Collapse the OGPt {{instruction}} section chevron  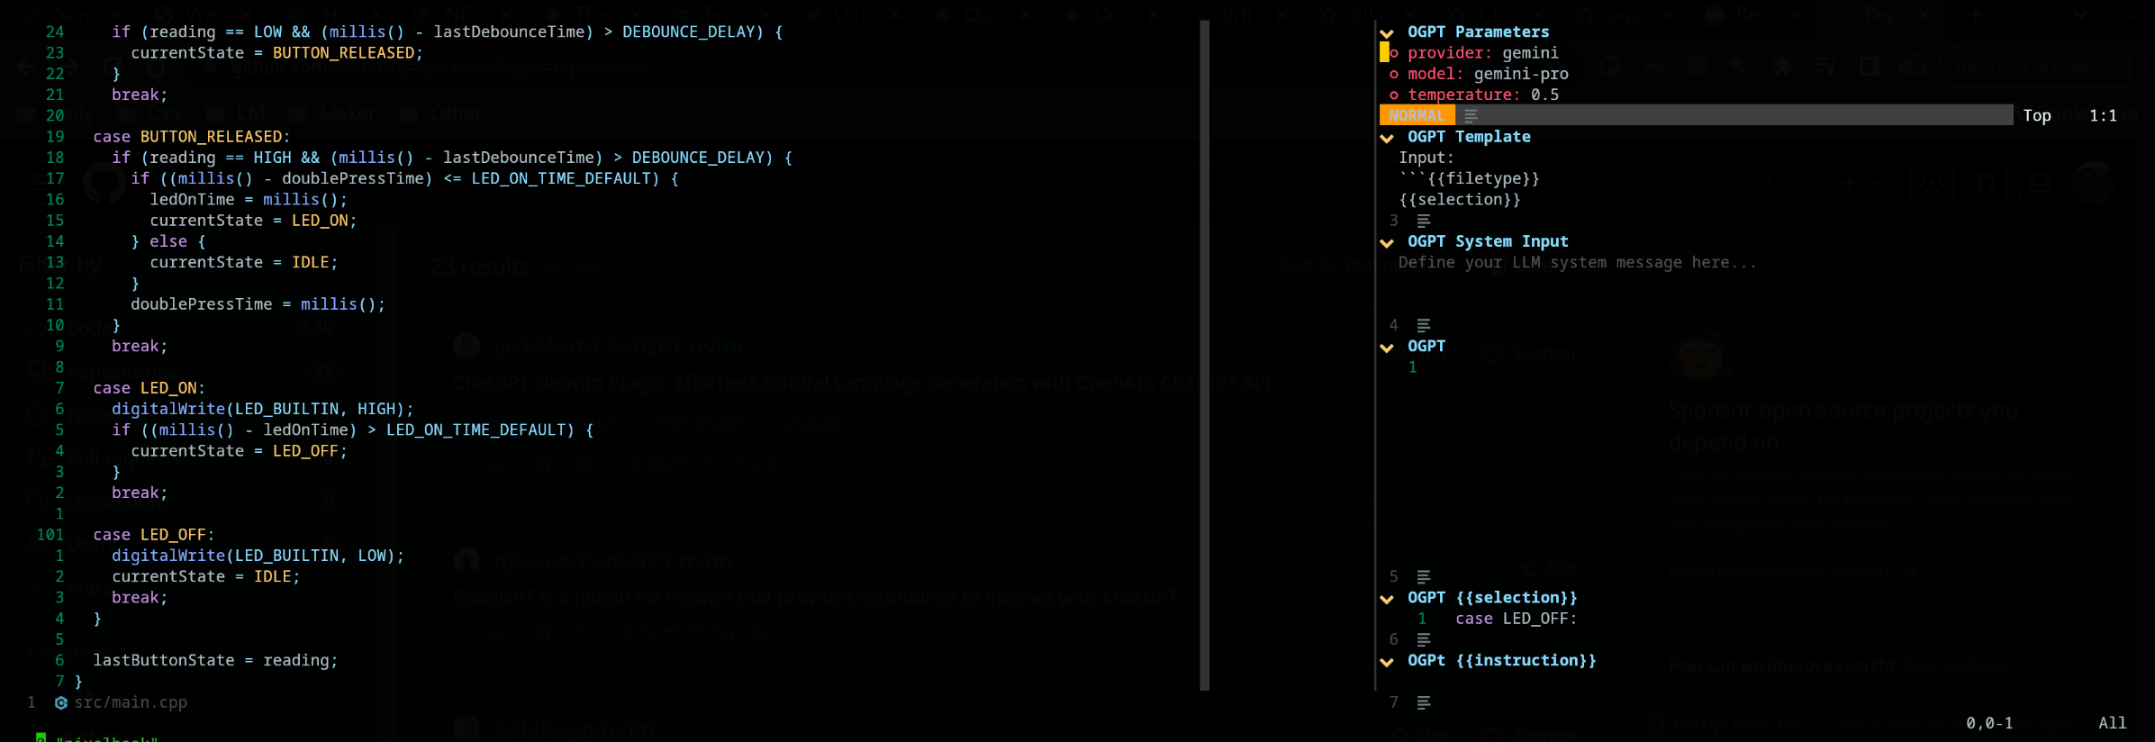[x=1387, y=662]
